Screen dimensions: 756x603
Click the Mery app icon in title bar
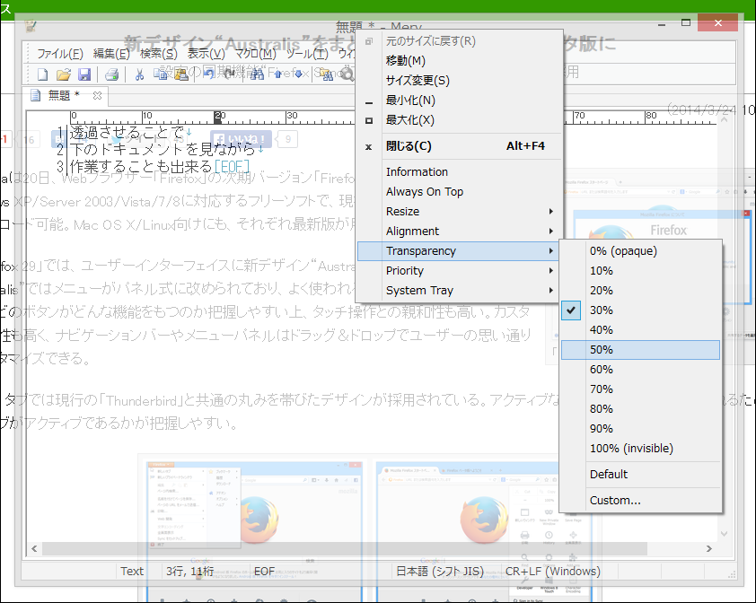tap(30, 25)
